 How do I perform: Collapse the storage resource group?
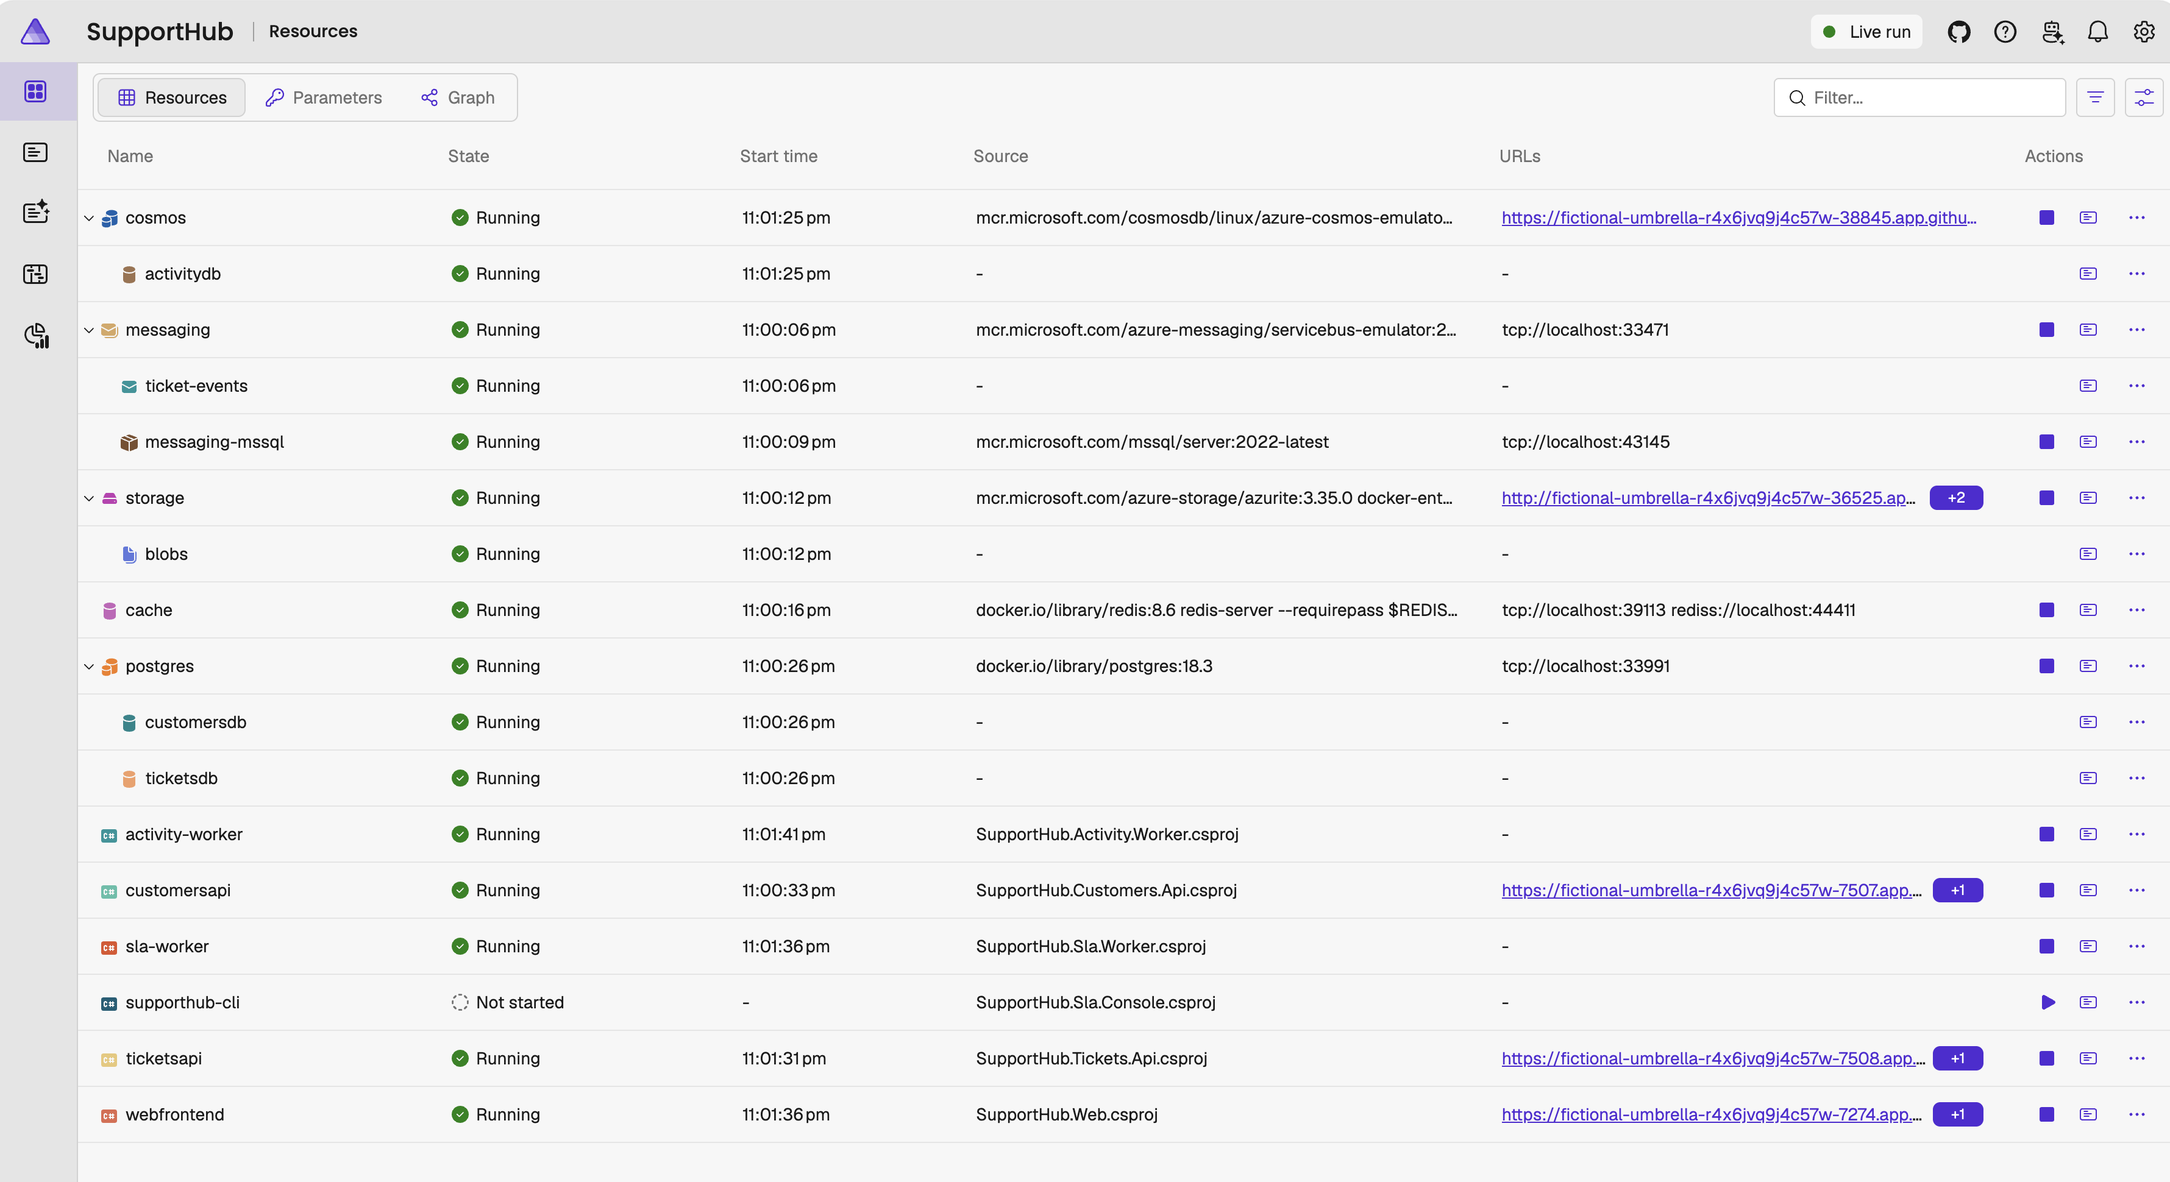[x=88, y=498]
